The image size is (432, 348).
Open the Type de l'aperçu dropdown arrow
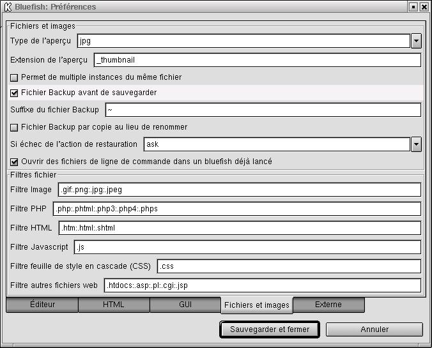416,42
